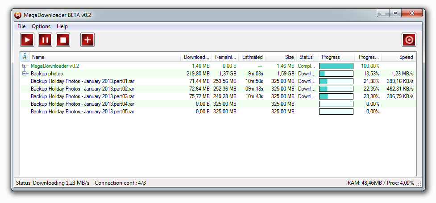The width and height of the screenshot is (436, 203).
Task: Click the 10m:50s estimated time
Action: (x=254, y=81)
